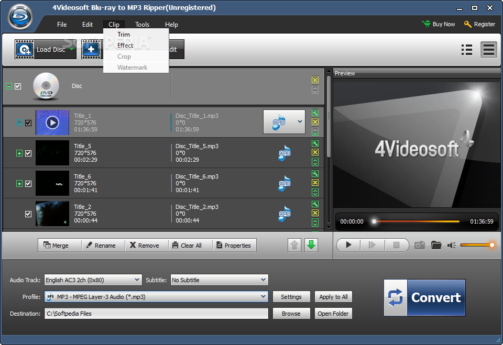Viewport: 503px width, 345px height.
Task: Uncheck the Title_5 checkbox
Action: click(x=28, y=153)
